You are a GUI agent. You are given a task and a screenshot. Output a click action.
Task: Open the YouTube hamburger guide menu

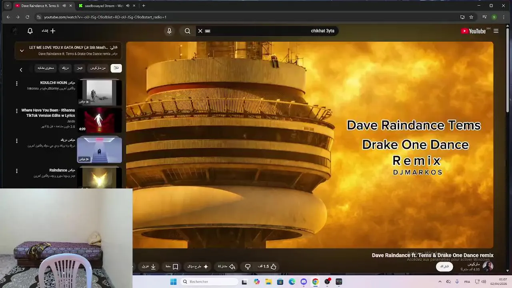[496, 31]
